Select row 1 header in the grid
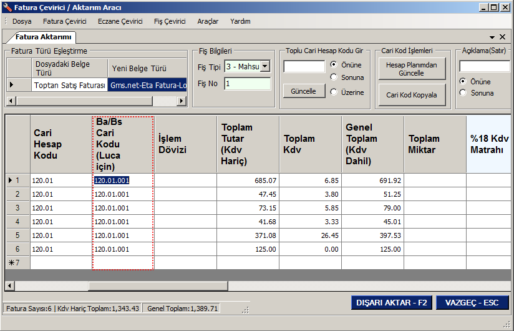 [17, 180]
